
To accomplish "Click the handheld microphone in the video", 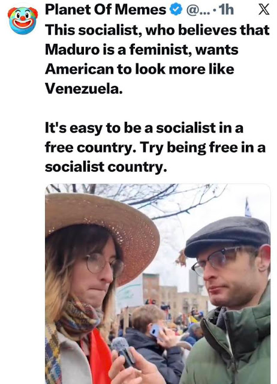I will coord(124,351).
